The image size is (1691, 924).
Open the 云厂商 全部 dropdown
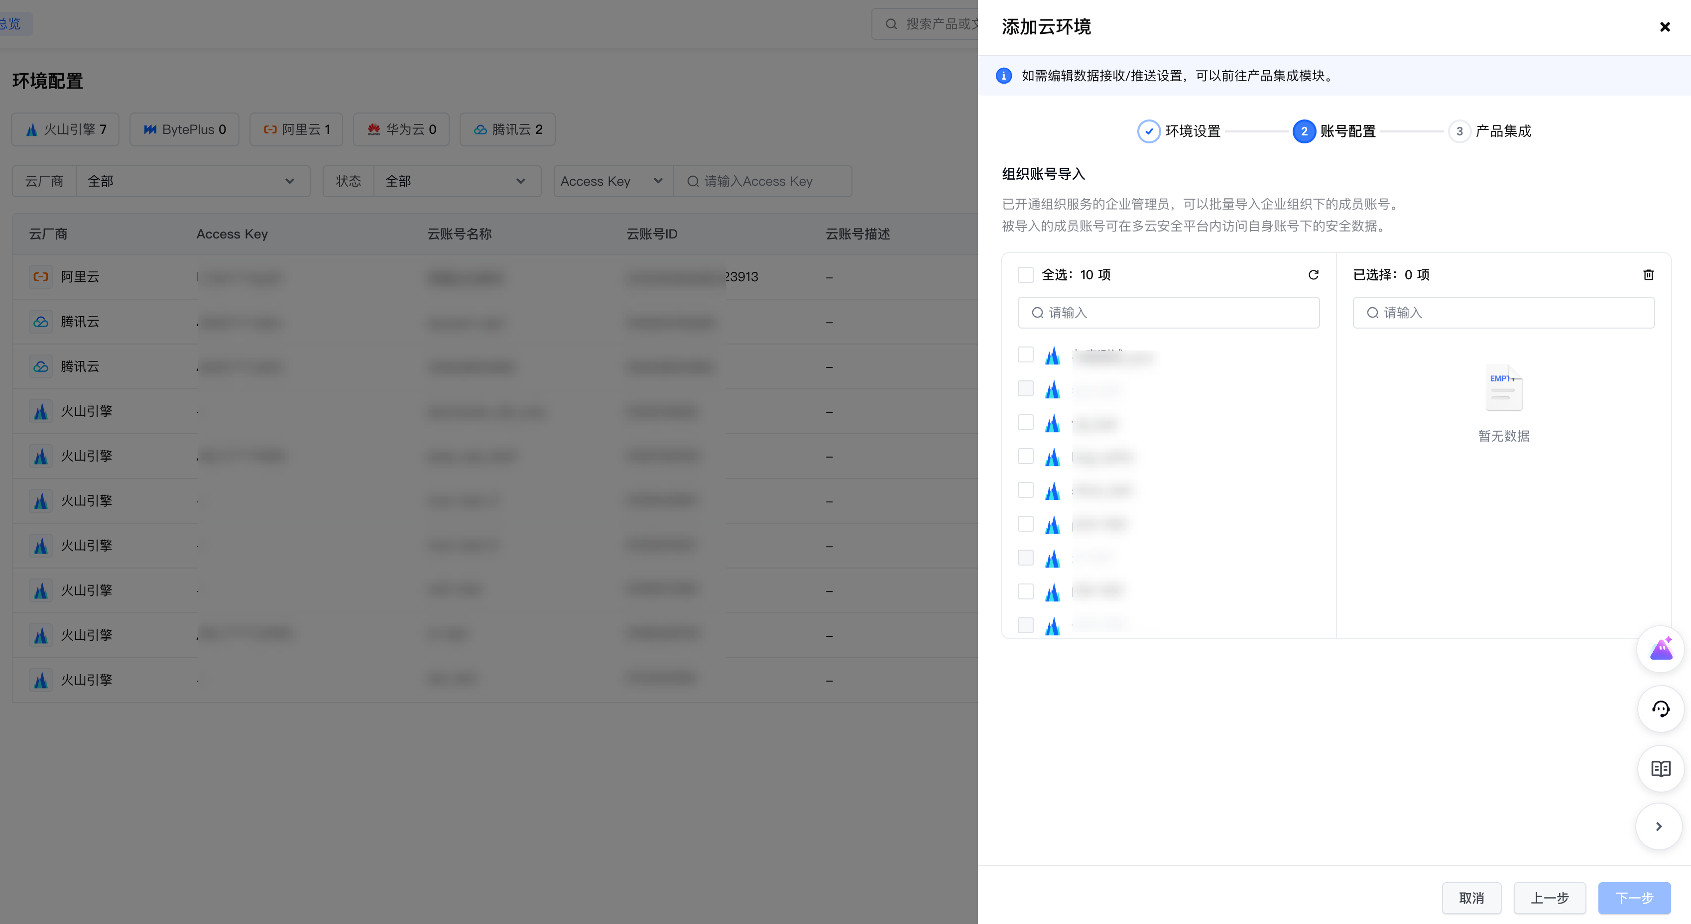coord(192,181)
